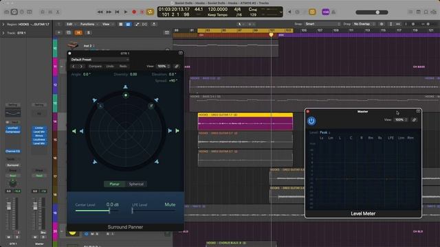Expand the Track inspector disclosure triangle
Screen dimensions: 440x247
pos(3,33)
